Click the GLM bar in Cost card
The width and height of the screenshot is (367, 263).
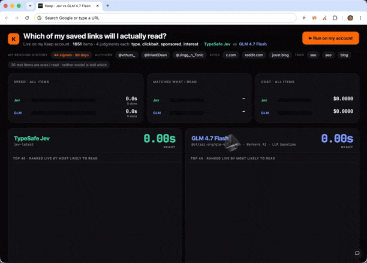pyautogui.click(x=294, y=113)
